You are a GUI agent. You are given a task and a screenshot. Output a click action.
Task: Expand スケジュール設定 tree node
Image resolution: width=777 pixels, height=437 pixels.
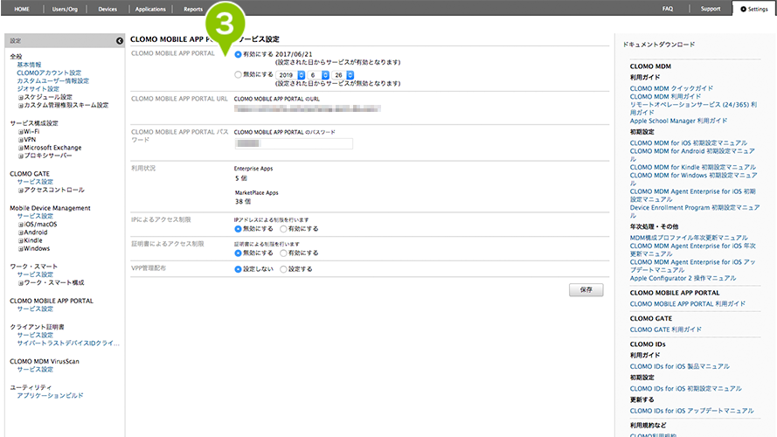tap(21, 98)
